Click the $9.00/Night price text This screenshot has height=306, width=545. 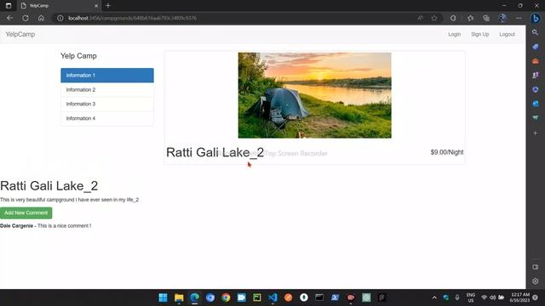point(446,152)
